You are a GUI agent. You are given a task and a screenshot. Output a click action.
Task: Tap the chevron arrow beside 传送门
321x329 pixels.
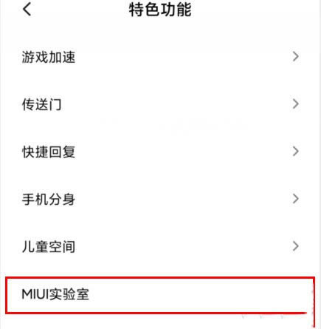click(296, 104)
